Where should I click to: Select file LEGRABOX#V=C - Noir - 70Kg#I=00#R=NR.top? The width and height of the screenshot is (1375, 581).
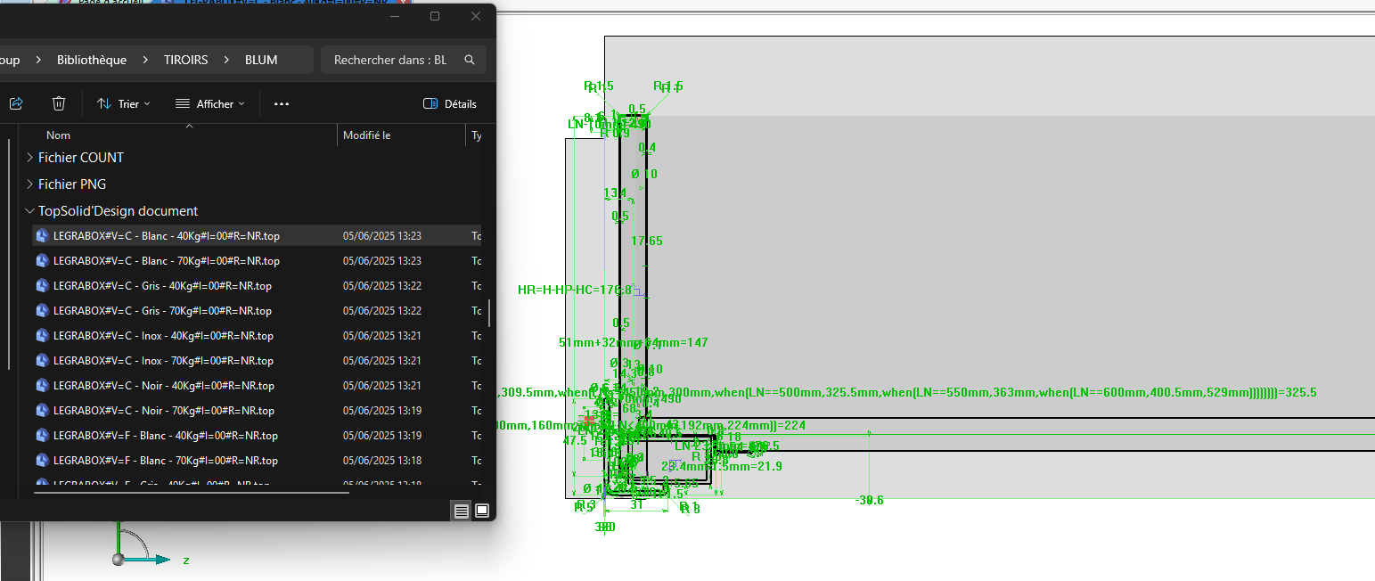pos(164,411)
